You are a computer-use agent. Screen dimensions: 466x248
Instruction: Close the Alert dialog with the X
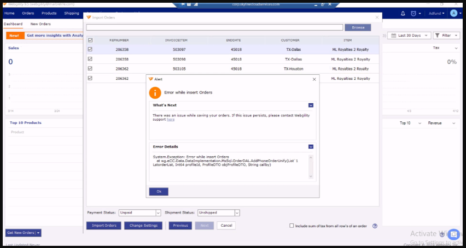314,79
